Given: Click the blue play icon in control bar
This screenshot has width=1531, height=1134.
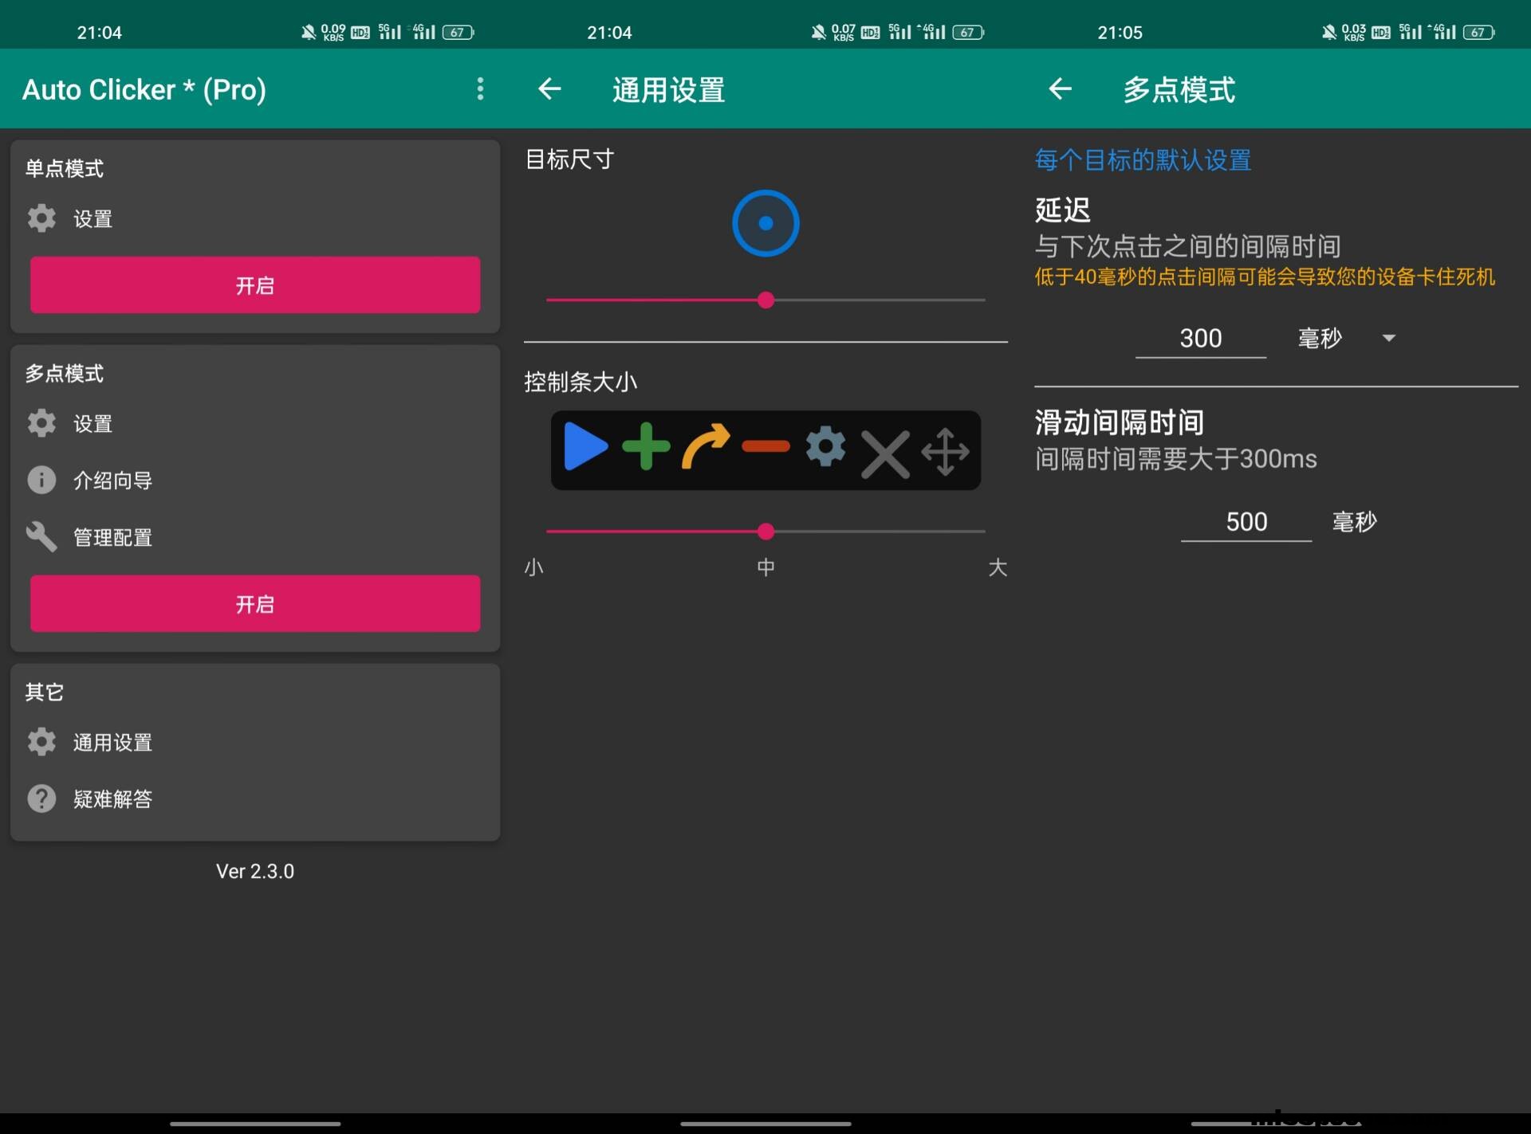Looking at the screenshot, I should (x=585, y=448).
